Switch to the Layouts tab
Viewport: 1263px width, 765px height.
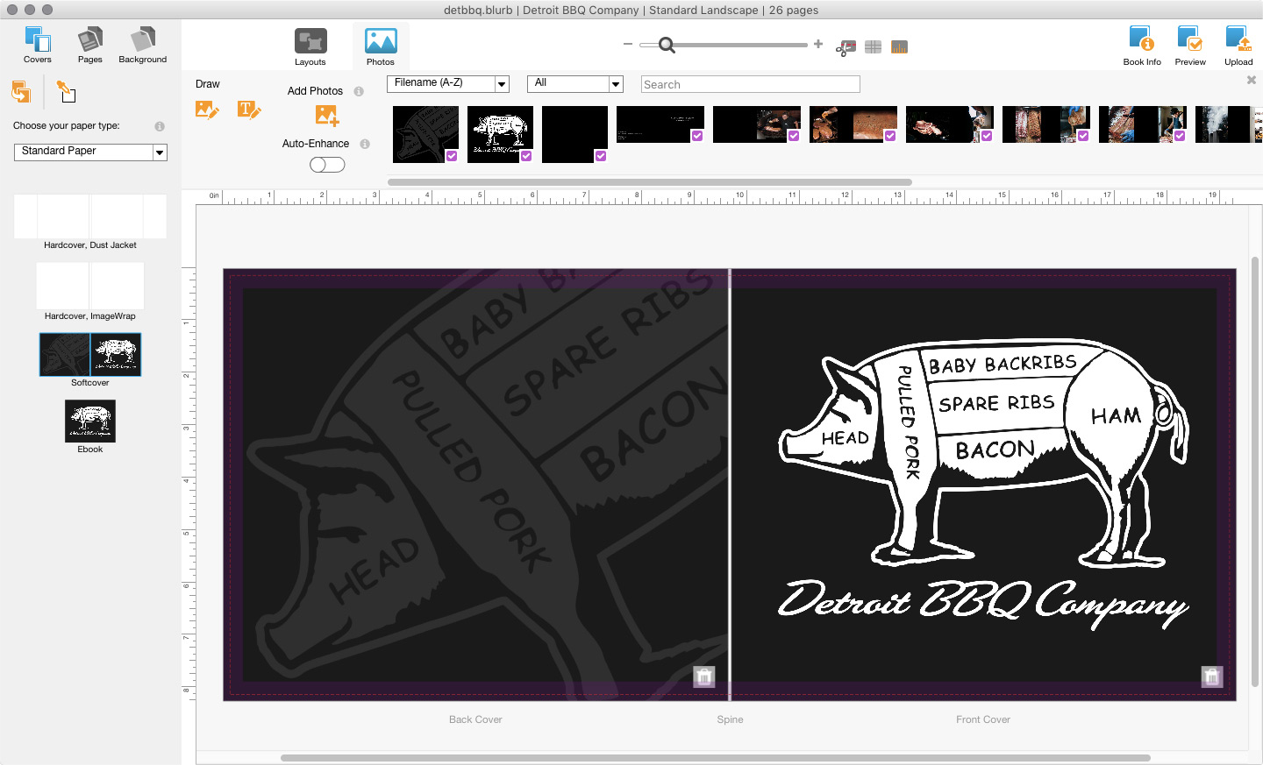[310, 47]
